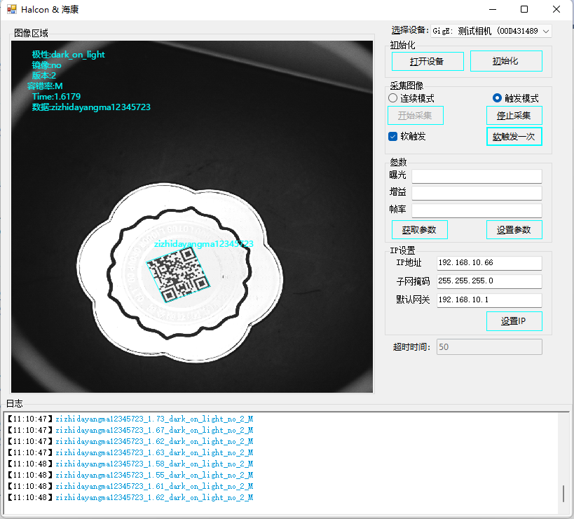The height and width of the screenshot is (519, 574).
Task: Click the Halcon app icon in title bar
Action: [x=11, y=9]
